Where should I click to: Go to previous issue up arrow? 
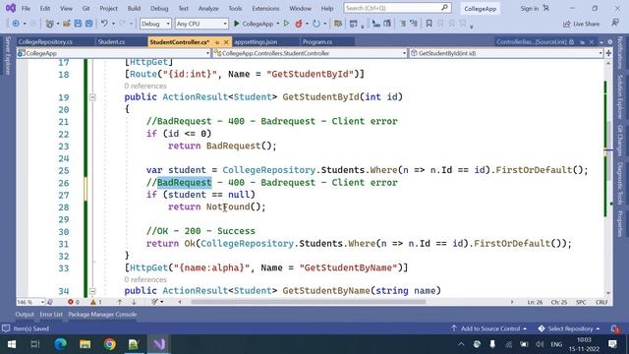click(x=120, y=302)
